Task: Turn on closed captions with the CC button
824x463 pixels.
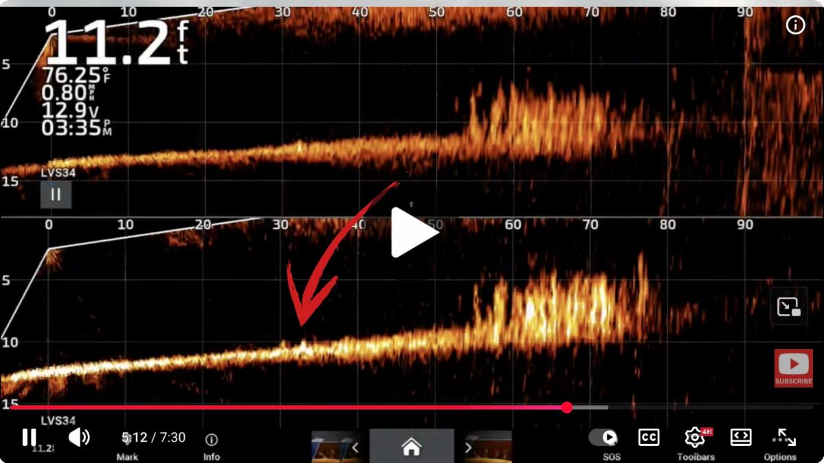Action: [649, 437]
